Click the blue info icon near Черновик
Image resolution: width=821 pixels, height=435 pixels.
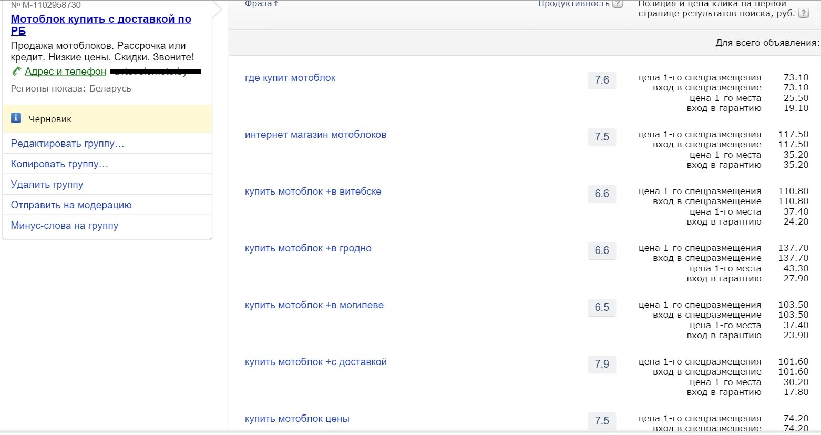[16, 118]
